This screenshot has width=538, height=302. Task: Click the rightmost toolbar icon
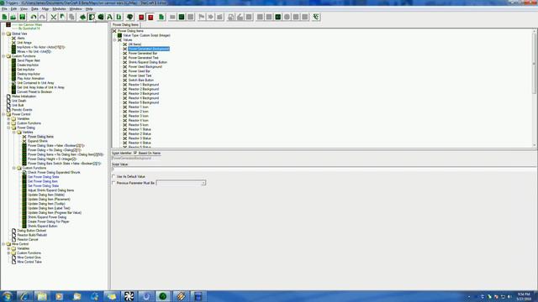click(x=316, y=17)
